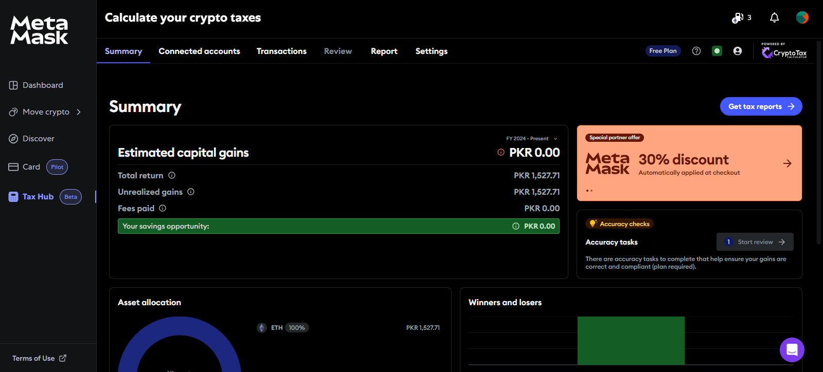Click the Discover compass icon
The width and height of the screenshot is (823, 372).
pos(13,139)
